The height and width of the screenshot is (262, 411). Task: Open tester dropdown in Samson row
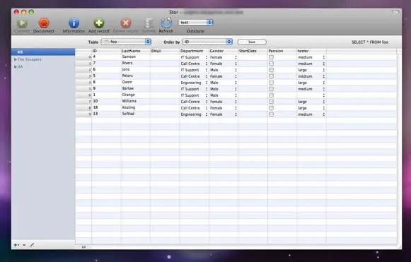[311, 57]
